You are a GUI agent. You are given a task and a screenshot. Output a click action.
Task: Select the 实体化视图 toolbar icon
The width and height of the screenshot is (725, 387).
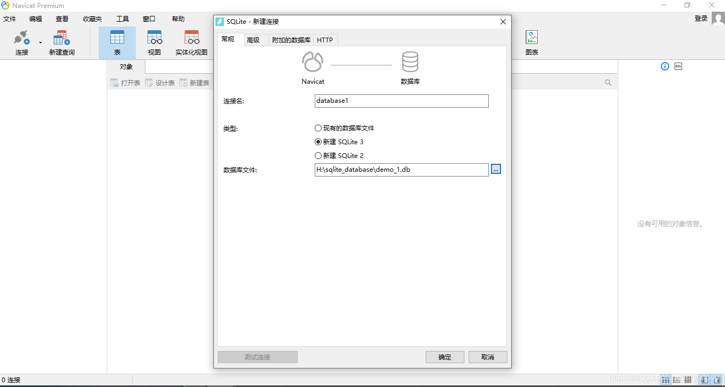[x=192, y=38]
